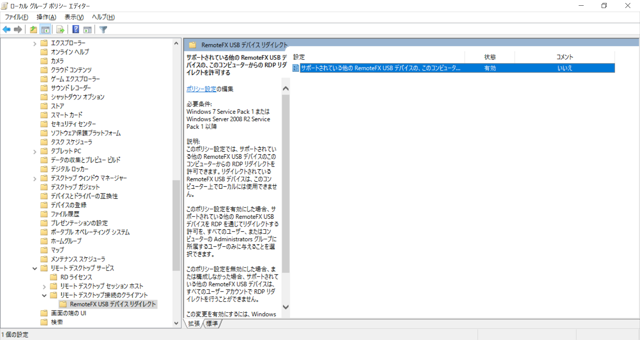The width and height of the screenshot is (640, 340).
Task: Select プレゼンテーションの設定 tree item
Action: [79, 223]
